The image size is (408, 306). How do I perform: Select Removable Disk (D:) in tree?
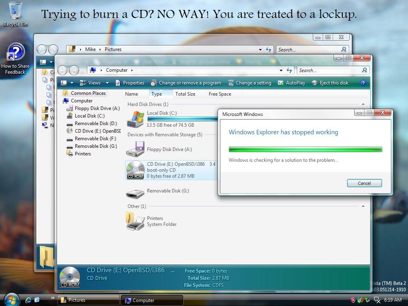92,124
